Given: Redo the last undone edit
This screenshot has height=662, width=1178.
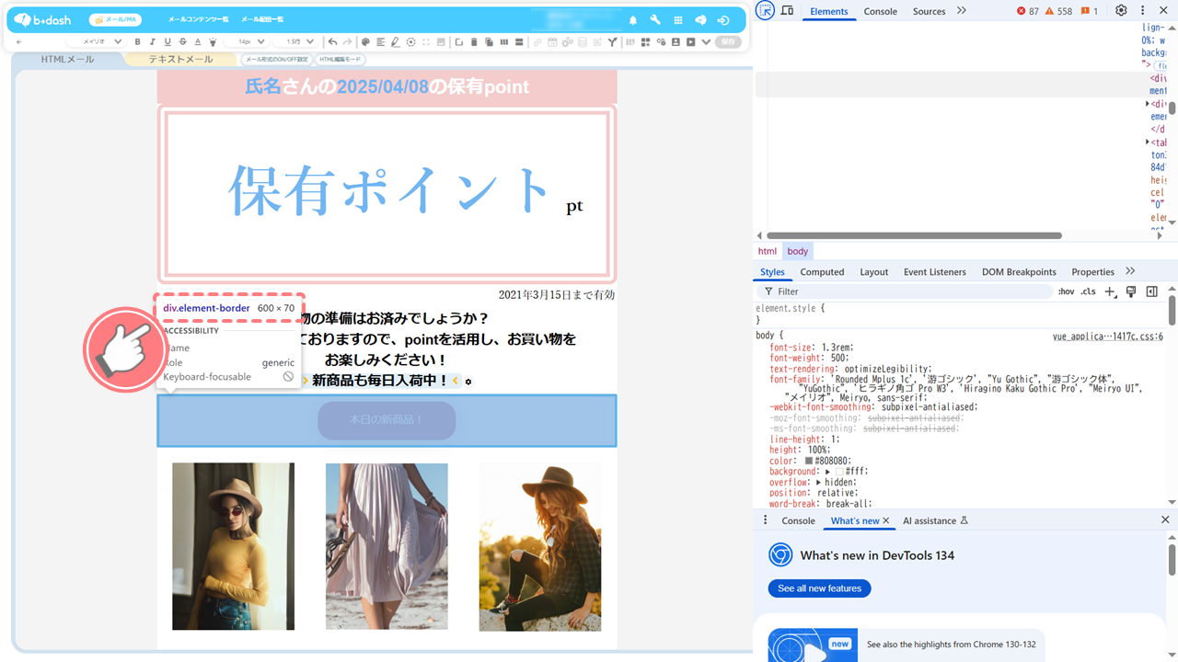Looking at the screenshot, I should tap(348, 41).
